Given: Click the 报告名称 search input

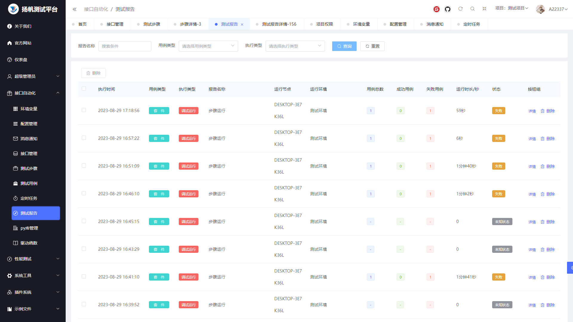Looking at the screenshot, I should (x=124, y=46).
